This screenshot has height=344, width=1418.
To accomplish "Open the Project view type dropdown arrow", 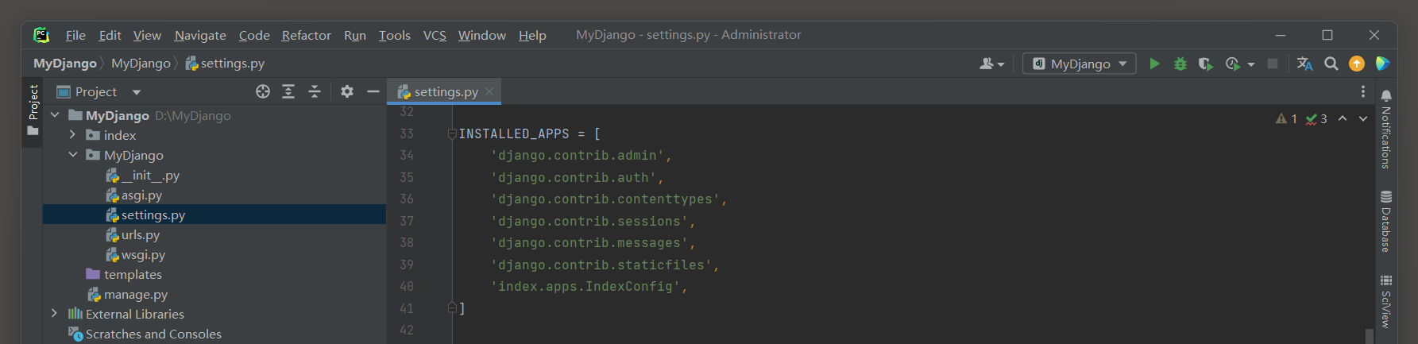I will [x=137, y=92].
